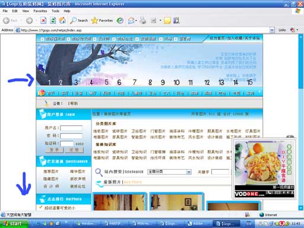Expand the address bar dropdown arrow
Viewport: 304px width, 228px height.
272,30
